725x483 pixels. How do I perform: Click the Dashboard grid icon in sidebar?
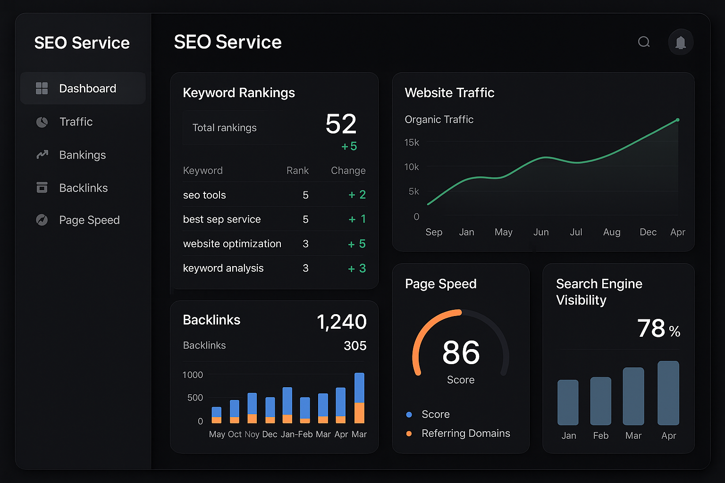point(42,88)
